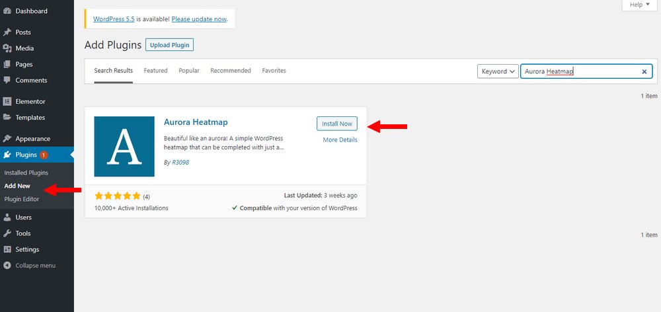Click the Comments speech bubble icon
Viewport: 661px width, 312px height.
coord(7,81)
